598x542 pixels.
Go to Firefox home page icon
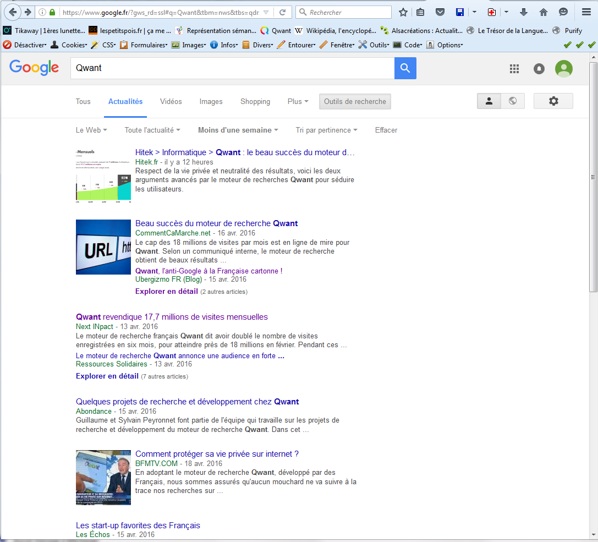click(x=544, y=12)
